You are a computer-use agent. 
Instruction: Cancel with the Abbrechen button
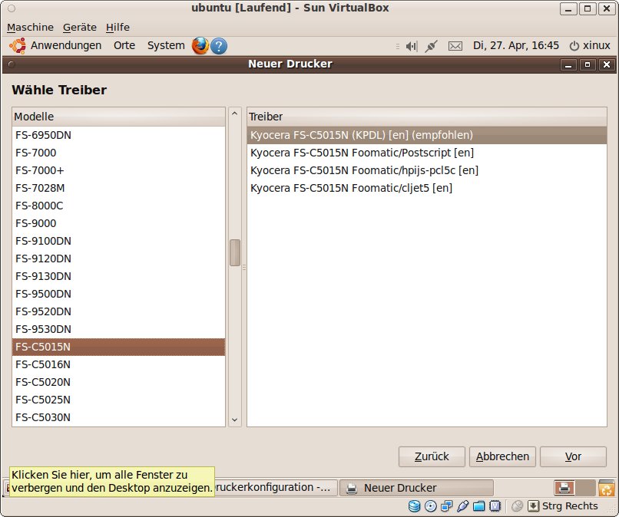click(x=502, y=456)
